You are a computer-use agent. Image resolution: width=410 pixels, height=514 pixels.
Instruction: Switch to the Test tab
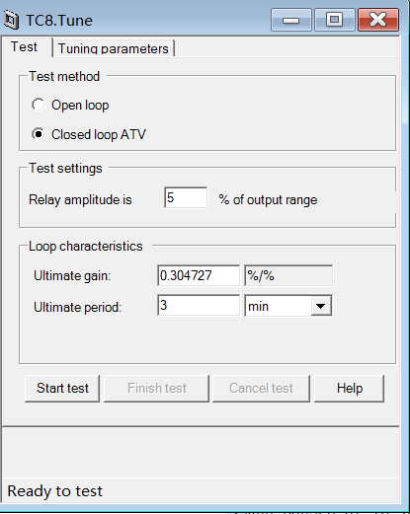pyautogui.click(x=24, y=47)
